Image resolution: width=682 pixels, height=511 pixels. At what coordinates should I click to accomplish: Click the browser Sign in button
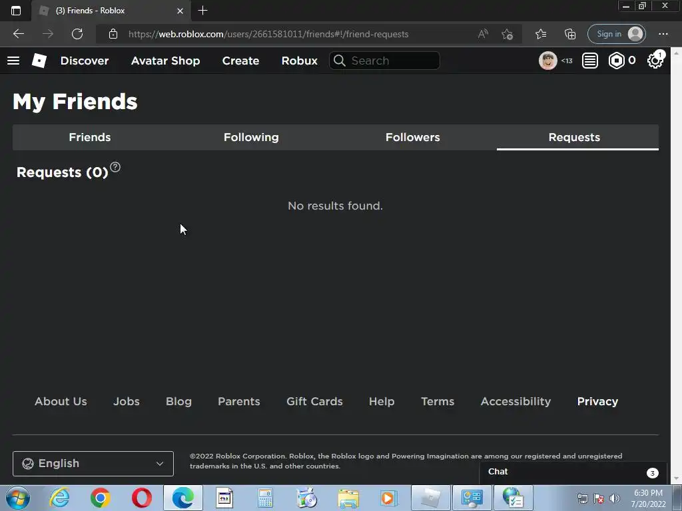point(616,34)
